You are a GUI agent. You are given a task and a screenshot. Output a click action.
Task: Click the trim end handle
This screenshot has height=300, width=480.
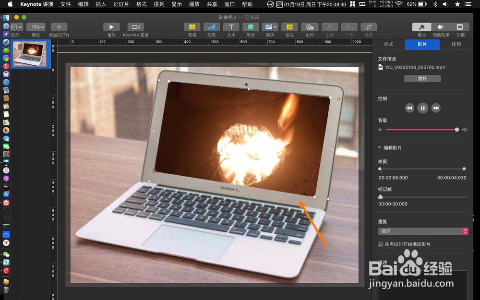pyautogui.click(x=464, y=169)
